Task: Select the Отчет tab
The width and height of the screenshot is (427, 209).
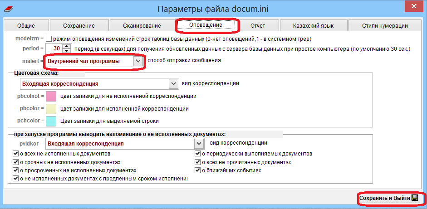Action: [x=257, y=25]
